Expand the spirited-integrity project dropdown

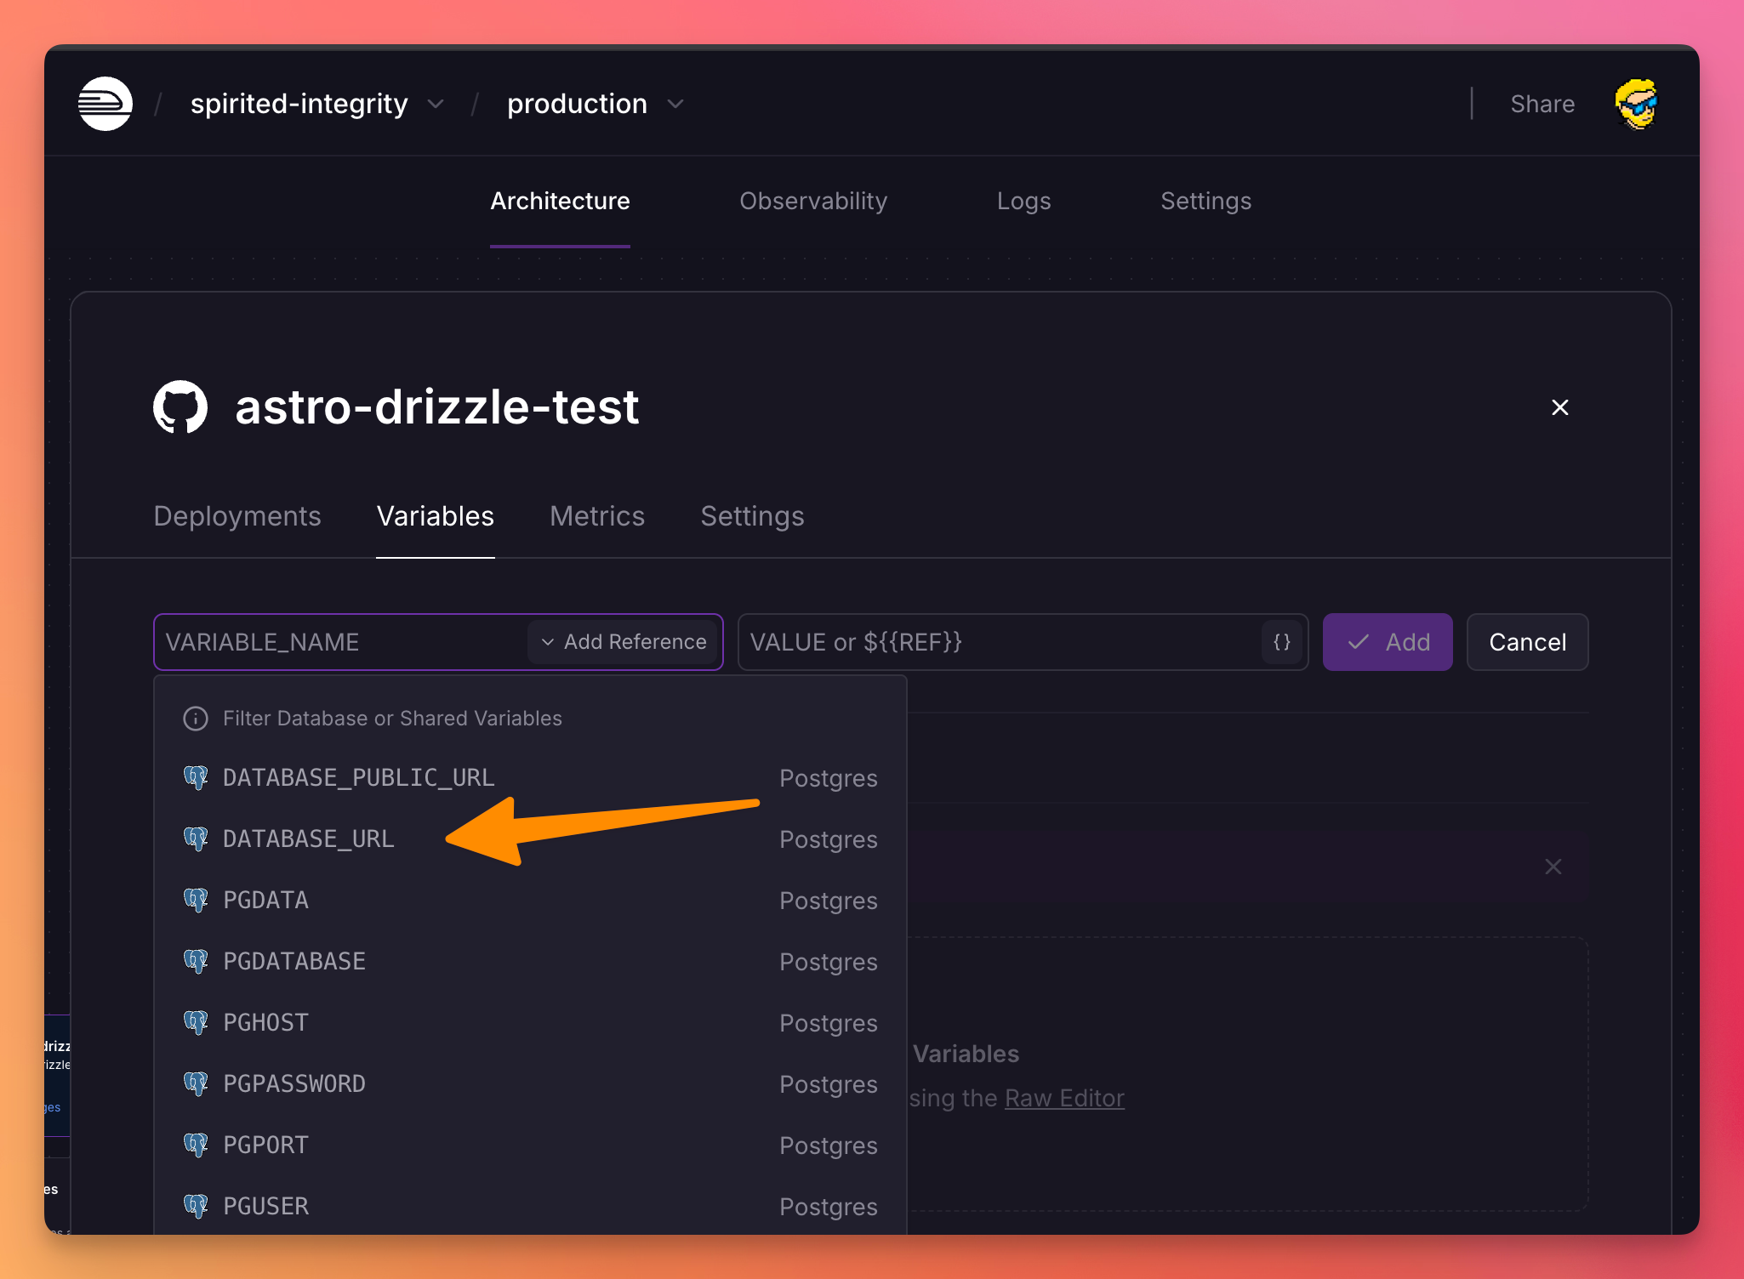[x=436, y=104]
